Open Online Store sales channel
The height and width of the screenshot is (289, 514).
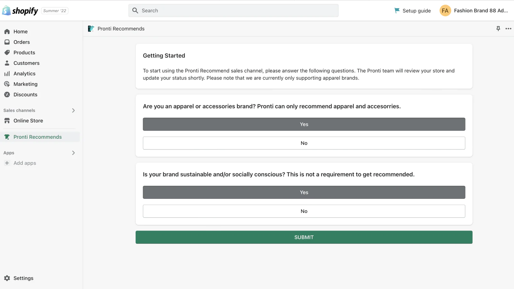pos(28,121)
